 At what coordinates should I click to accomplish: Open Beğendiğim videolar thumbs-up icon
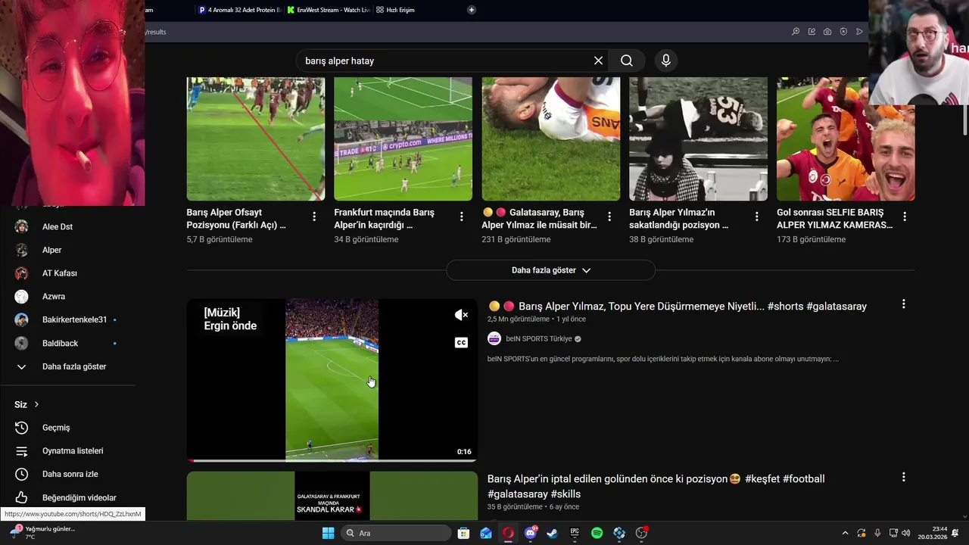(22, 497)
